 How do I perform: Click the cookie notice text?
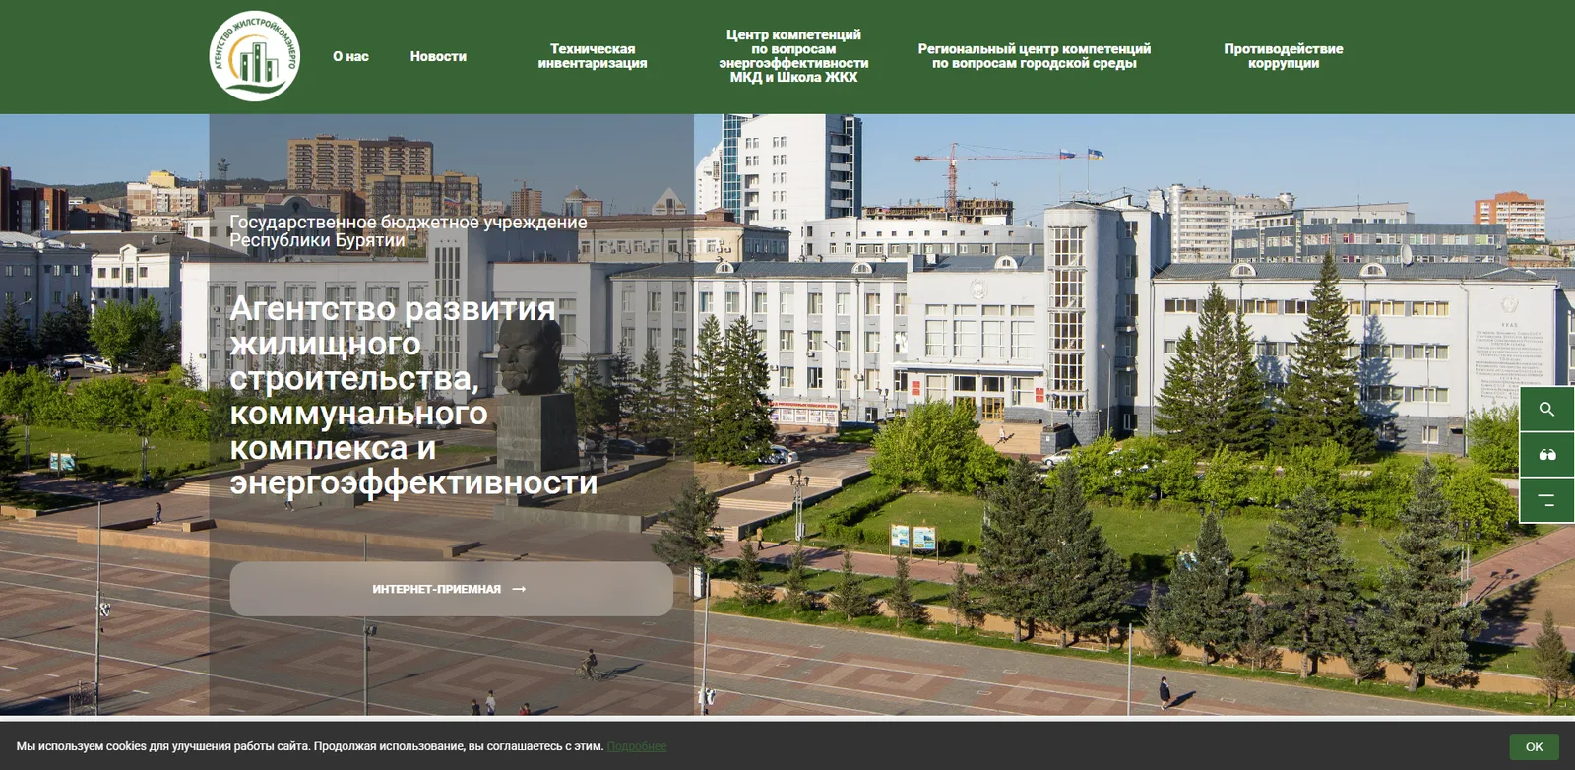pos(310,746)
